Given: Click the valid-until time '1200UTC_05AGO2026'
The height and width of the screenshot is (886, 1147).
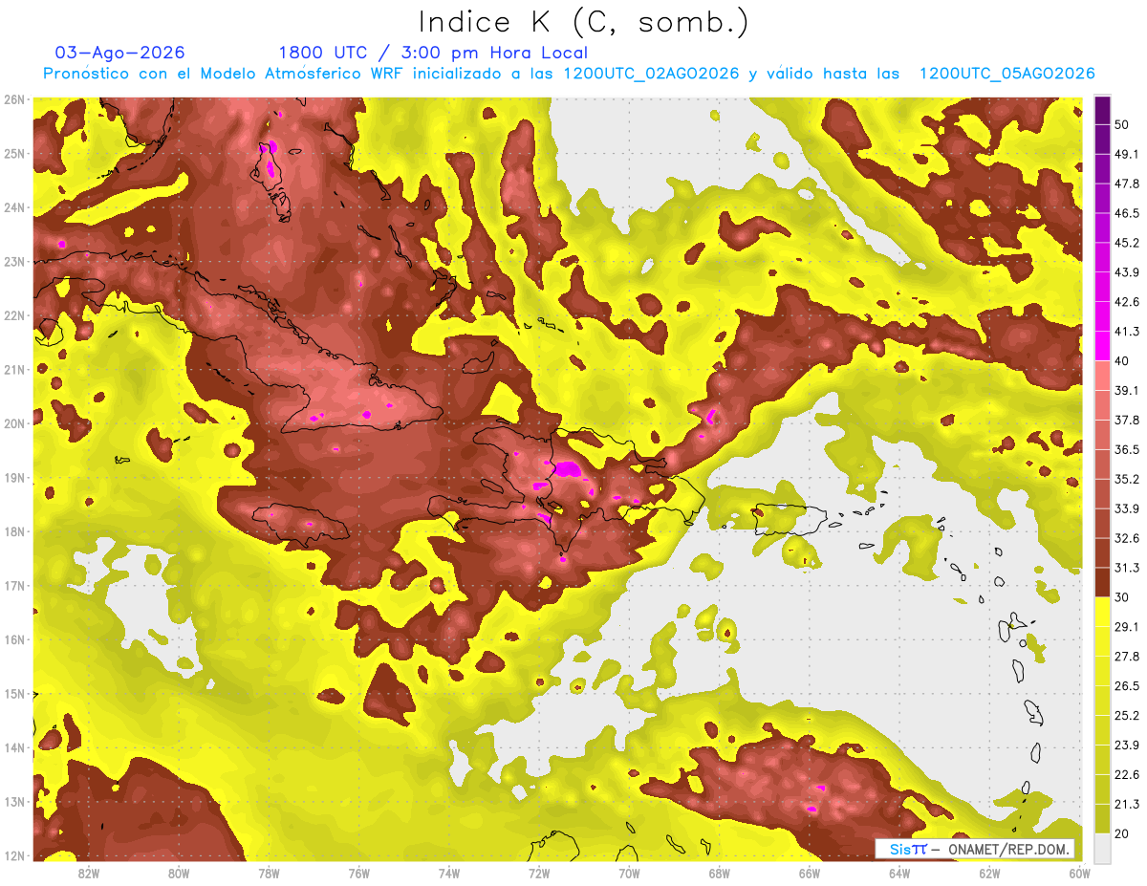Looking at the screenshot, I should pos(1006,74).
